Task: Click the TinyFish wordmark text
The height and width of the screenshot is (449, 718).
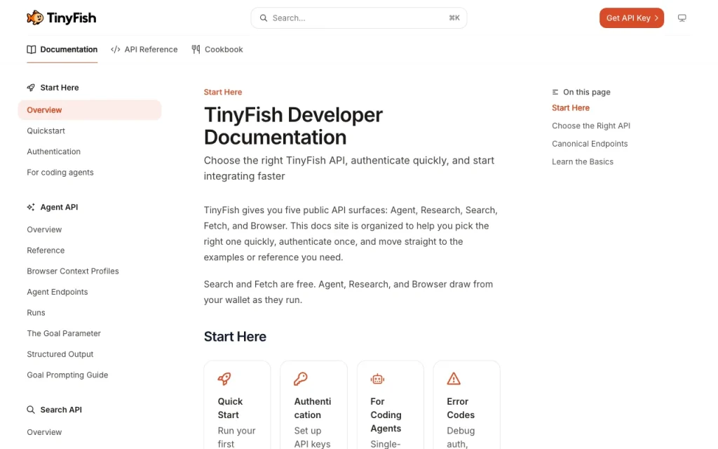Action: pyautogui.click(x=72, y=18)
